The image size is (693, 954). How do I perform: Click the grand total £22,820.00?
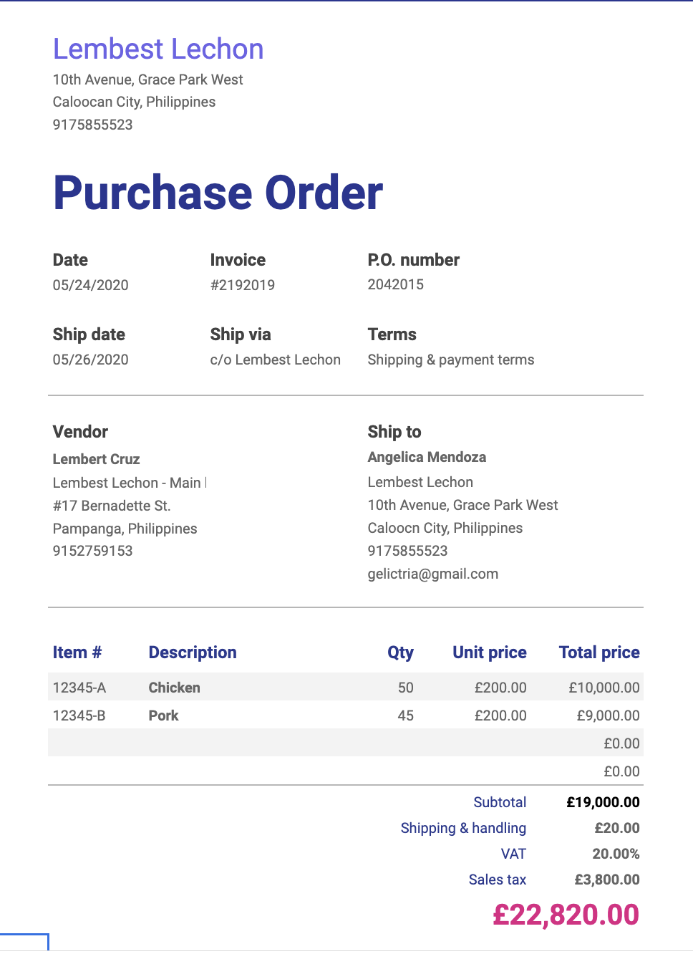(x=566, y=915)
